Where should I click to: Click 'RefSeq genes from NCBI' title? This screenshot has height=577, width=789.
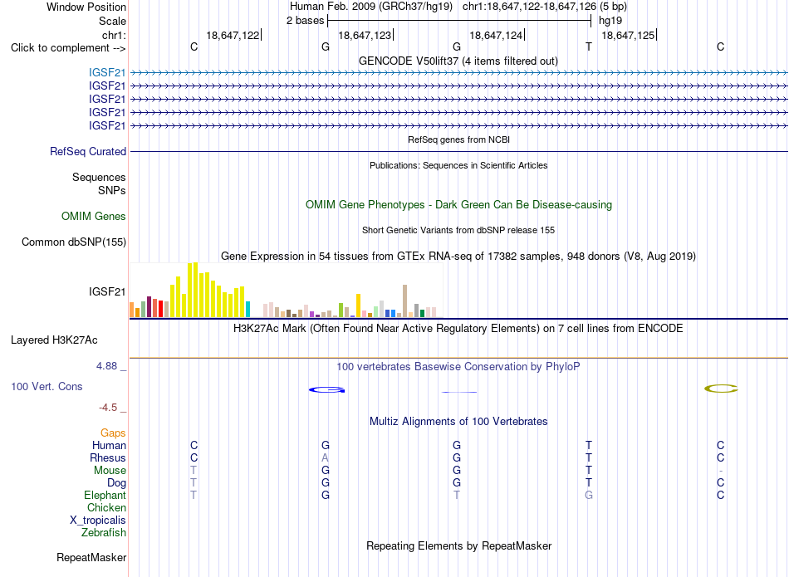(x=459, y=139)
